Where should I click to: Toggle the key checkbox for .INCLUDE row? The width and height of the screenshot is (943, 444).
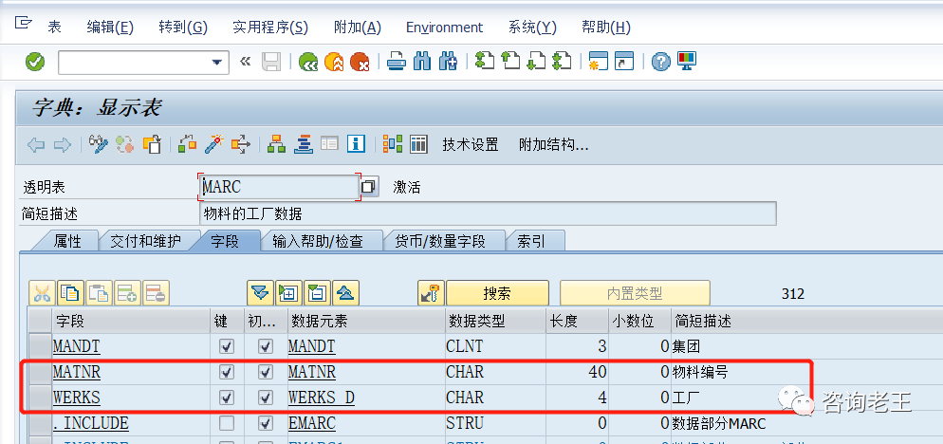(226, 423)
